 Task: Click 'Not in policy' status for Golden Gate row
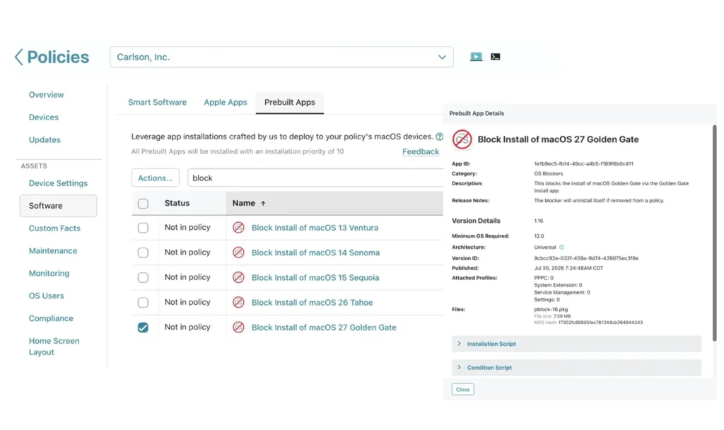187,327
